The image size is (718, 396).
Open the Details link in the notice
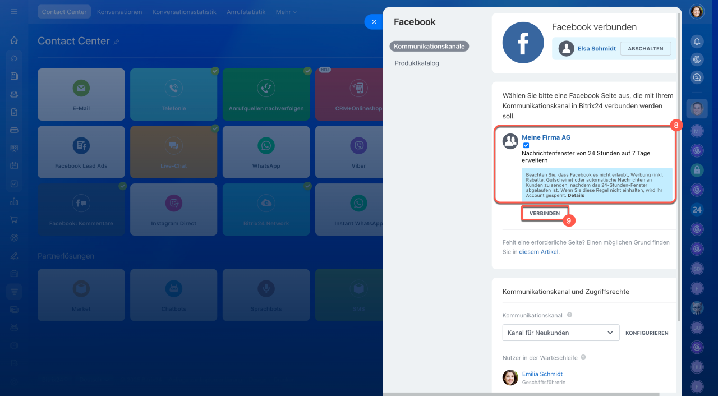coord(576,195)
